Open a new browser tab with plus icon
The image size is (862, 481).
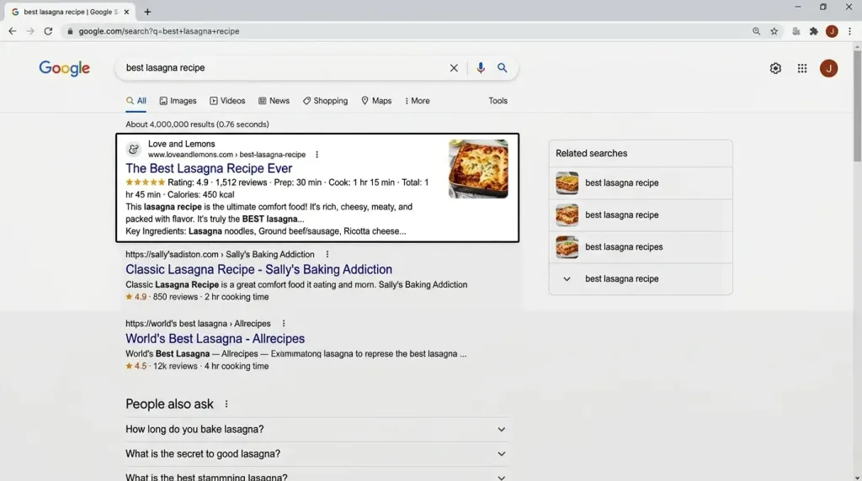coord(147,12)
